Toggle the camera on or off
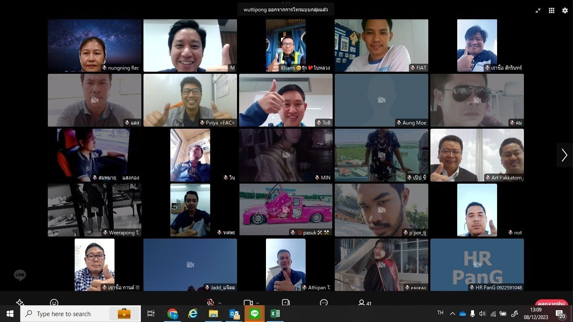 tap(248, 303)
